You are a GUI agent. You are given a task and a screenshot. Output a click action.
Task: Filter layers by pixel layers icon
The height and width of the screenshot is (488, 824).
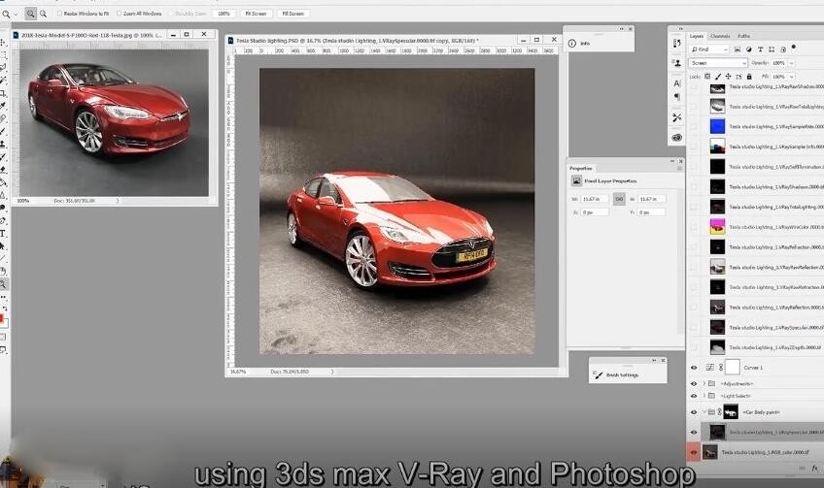(x=738, y=49)
